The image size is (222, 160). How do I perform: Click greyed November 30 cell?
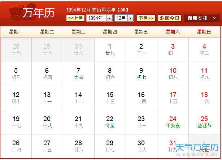78,49
